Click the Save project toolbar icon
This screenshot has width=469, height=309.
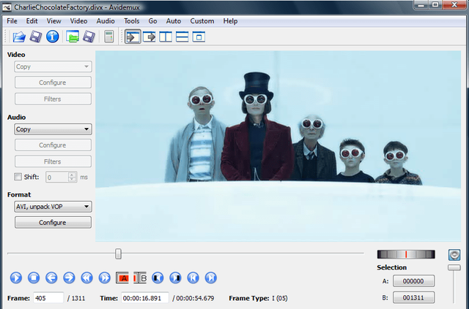coord(89,37)
